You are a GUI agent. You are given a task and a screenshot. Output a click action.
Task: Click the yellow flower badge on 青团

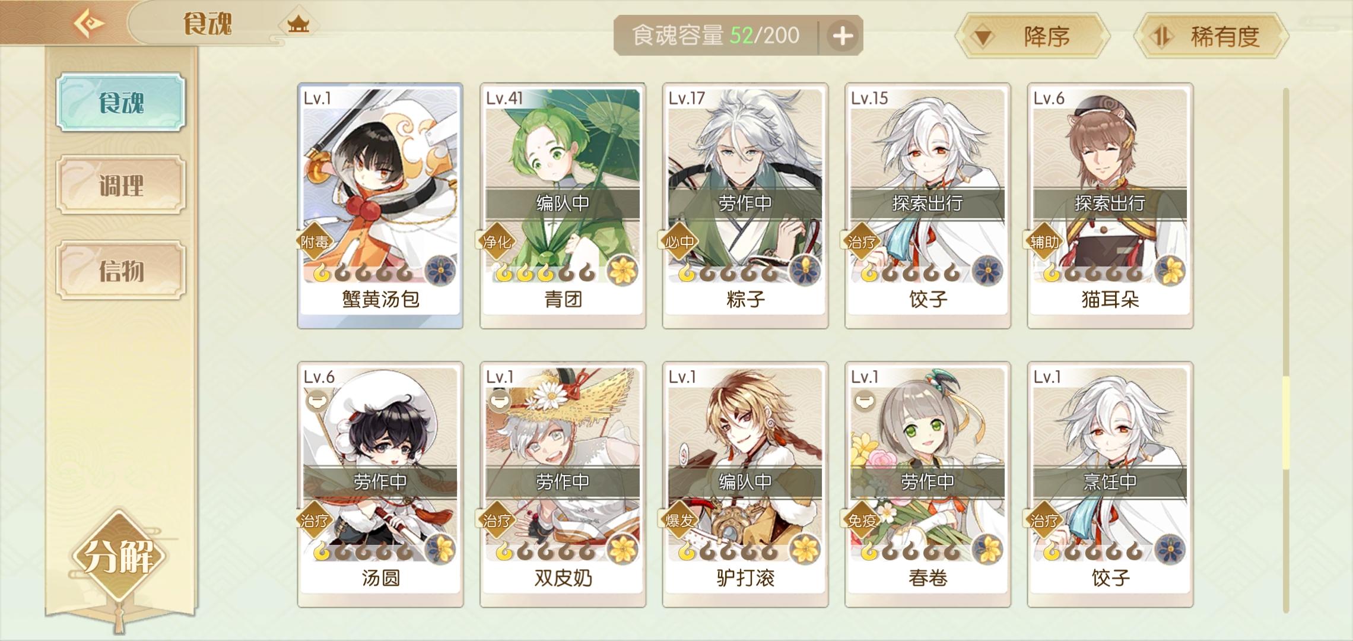tap(622, 271)
